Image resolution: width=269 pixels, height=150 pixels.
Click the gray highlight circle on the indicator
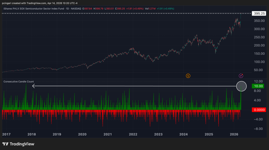241,86
